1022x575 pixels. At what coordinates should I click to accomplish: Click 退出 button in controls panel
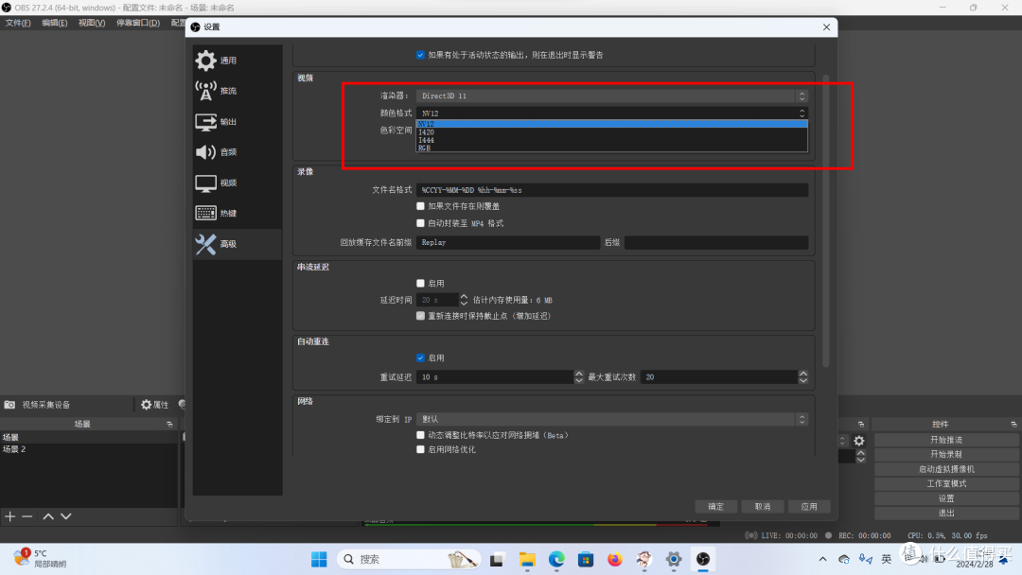[946, 514]
